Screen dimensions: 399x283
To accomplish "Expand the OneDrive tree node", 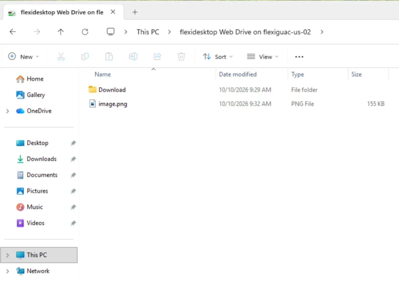I will tap(8, 111).
